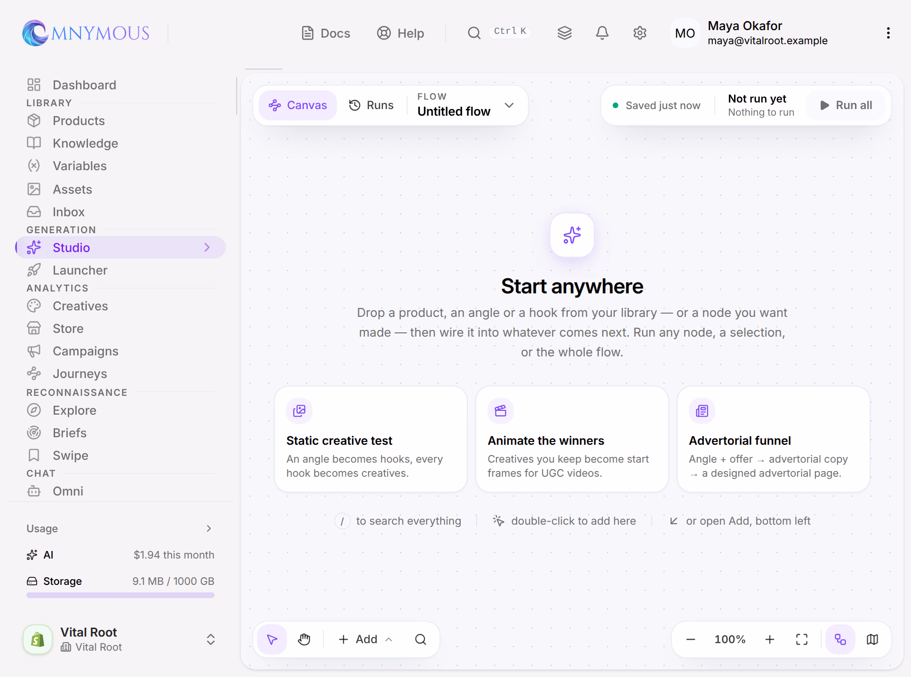The height and width of the screenshot is (677, 911).
Task: Open settings gear in header
Action: click(x=640, y=33)
